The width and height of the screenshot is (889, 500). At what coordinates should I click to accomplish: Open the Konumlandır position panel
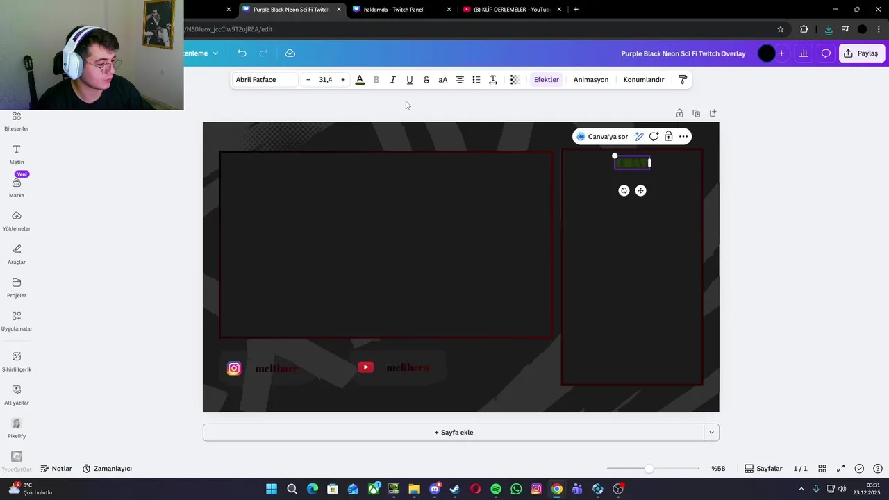(x=644, y=80)
